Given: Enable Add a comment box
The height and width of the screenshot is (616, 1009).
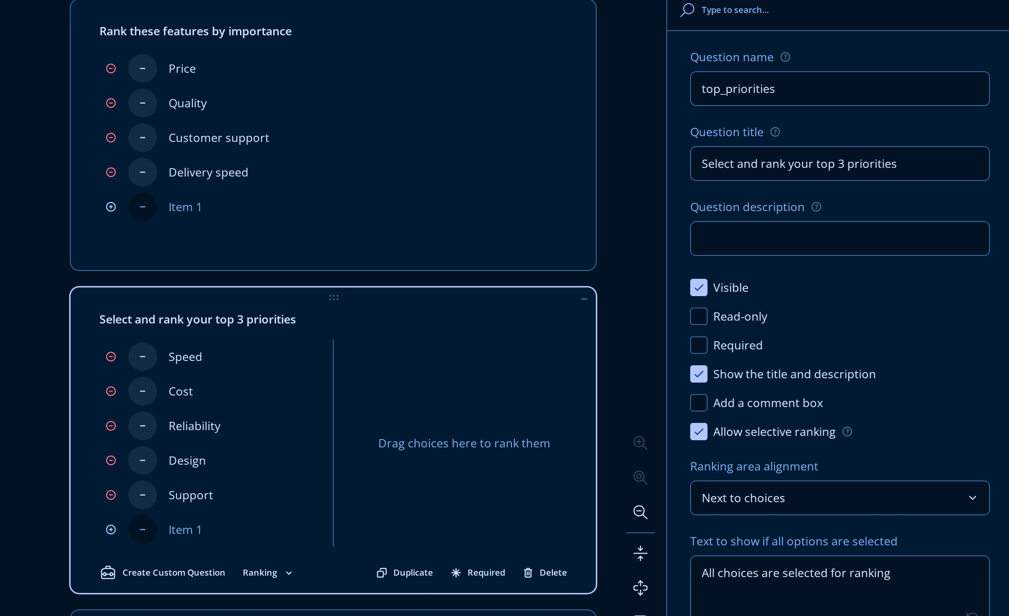Looking at the screenshot, I should pyautogui.click(x=698, y=403).
